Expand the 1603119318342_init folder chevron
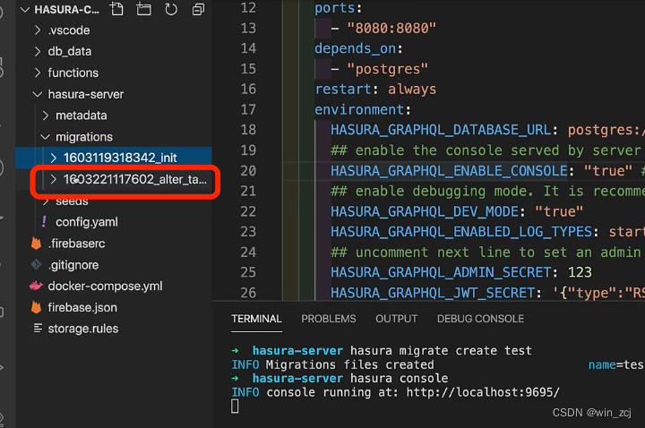Viewport: 645px width, 428px height. [x=54, y=158]
